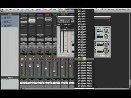Open the Kick Out track selector in plug-in header
131x98 pixels.
pyautogui.click(x=64, y=20)
